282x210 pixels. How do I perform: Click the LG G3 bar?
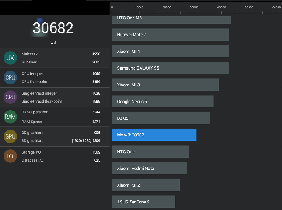(x=161, y=118)
